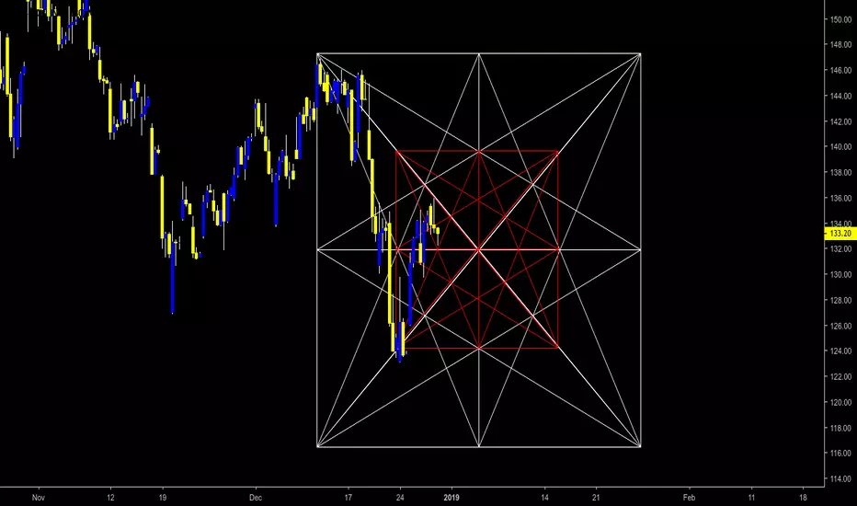This screenshot has width=857, height=506.
Task: Click the 11 date label after Feb
Action: point(751,497)
